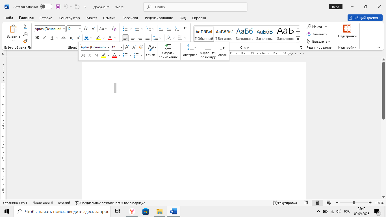This screenshot has width=386, height=217.
Task: Switch to the Справка (Help) tab
Action: [x=199, y=18]
